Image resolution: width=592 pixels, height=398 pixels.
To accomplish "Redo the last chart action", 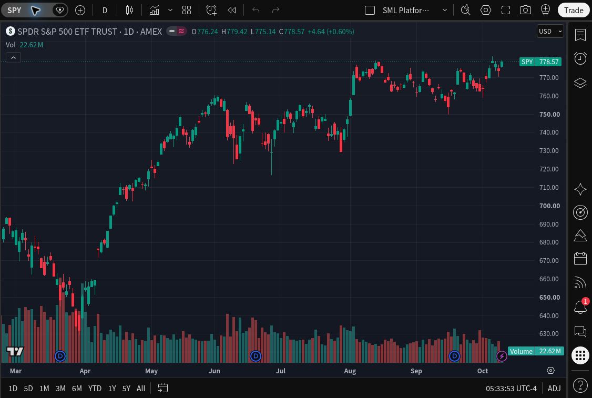I will [275, 10].
